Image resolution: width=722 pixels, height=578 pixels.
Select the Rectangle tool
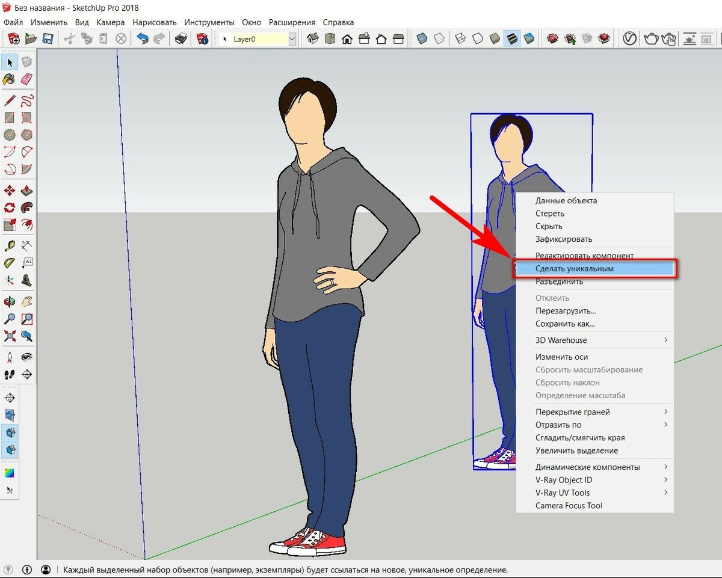tap(10, 117)
